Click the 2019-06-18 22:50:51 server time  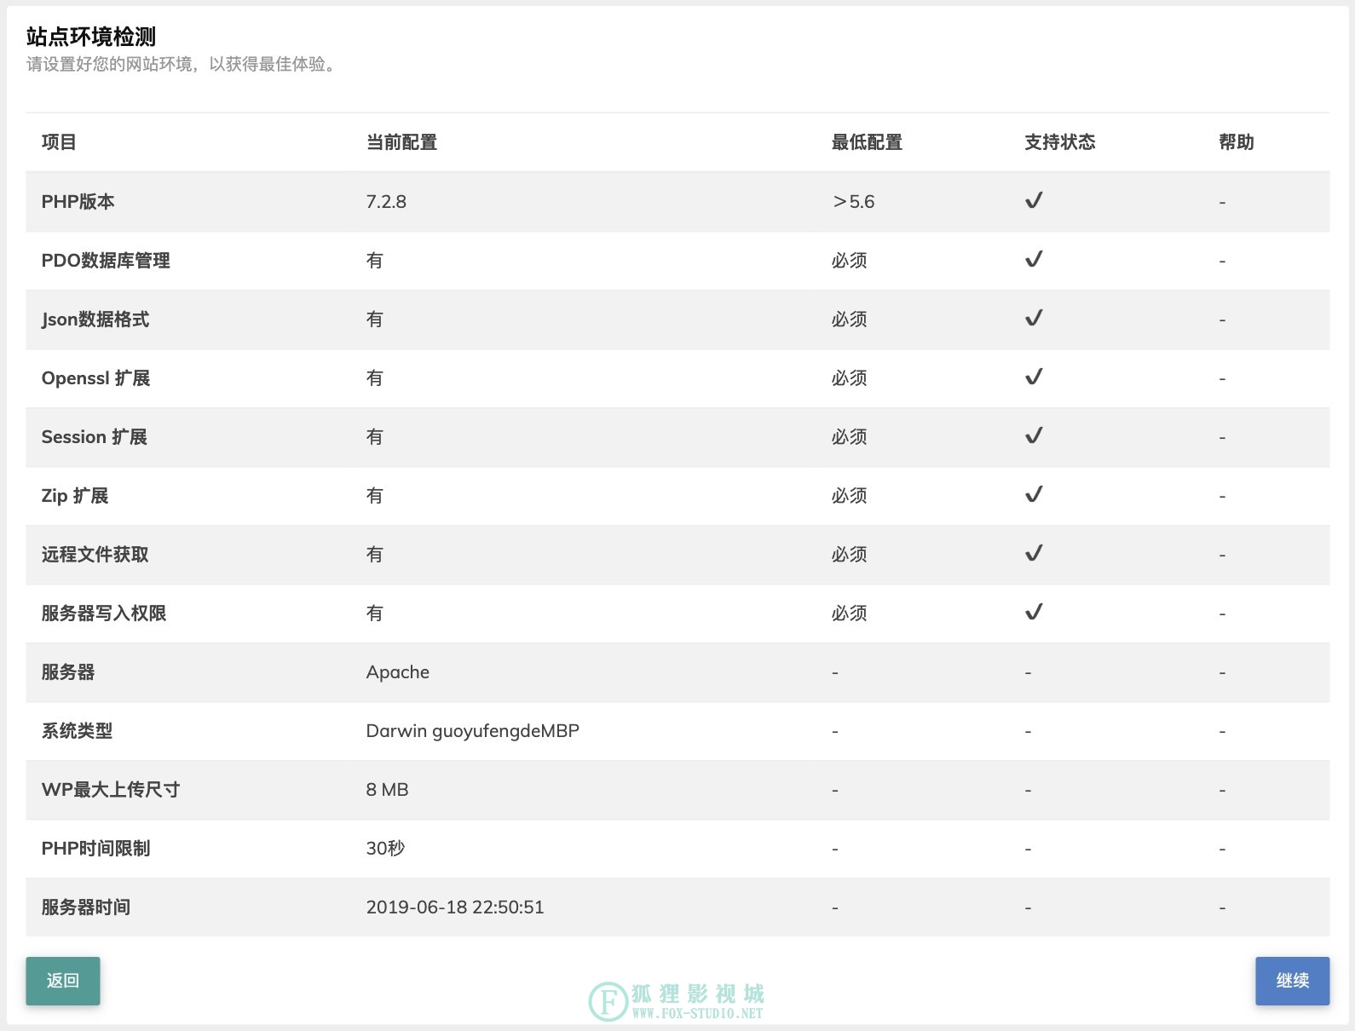[455, 907]
